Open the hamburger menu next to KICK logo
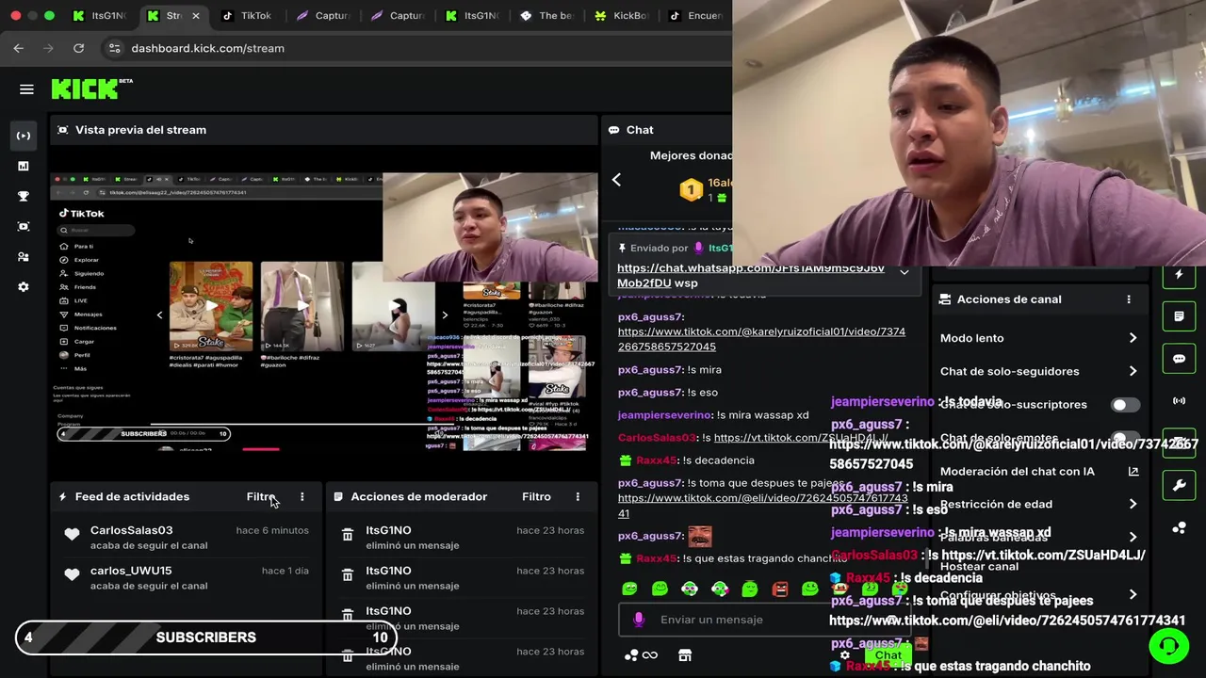This screenshot has height=678, width=1206. pyautogui.click(x=26, y=89)
